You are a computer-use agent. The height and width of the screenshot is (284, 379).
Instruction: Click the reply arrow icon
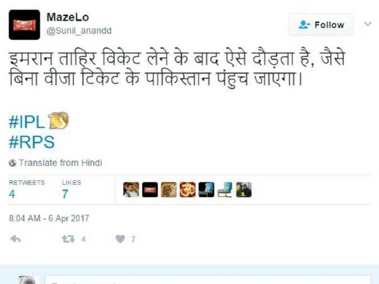tap(16, 239)
